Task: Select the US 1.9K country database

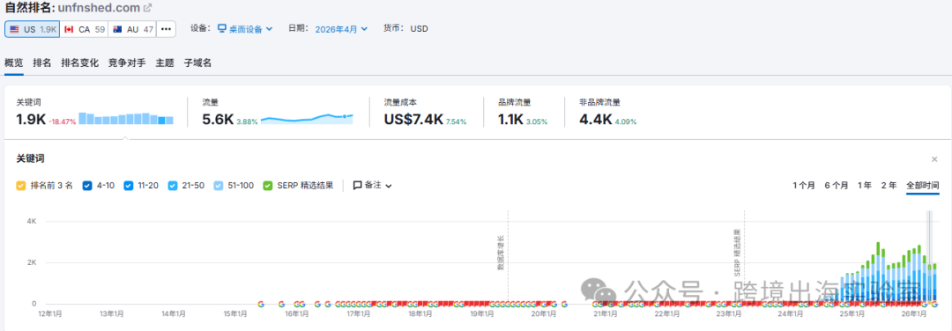Action: 33,29
